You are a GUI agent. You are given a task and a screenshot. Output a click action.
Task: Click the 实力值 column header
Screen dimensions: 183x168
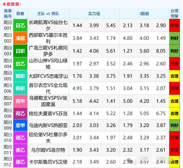click(x=94, y=14)
